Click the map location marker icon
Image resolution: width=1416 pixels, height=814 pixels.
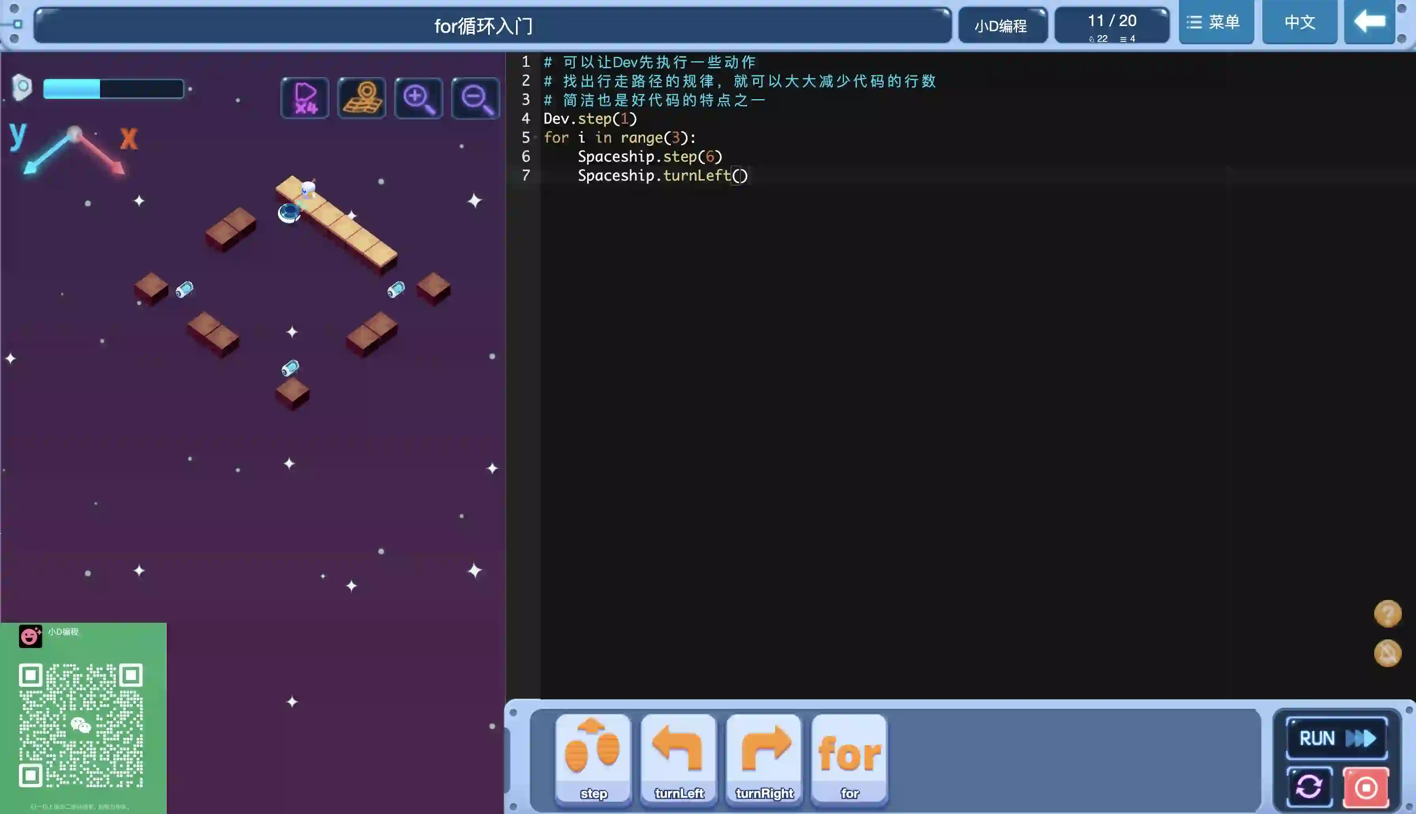[x=362, y=98]
